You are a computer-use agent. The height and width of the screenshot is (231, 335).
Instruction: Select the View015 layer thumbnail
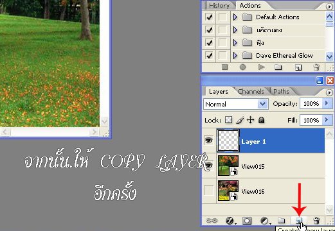(x=228, y=166)
